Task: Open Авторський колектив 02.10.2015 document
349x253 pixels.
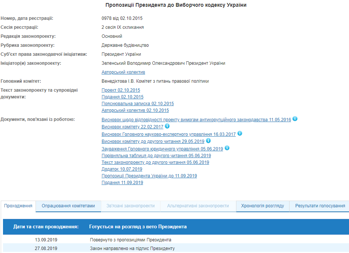Action: 135,110
